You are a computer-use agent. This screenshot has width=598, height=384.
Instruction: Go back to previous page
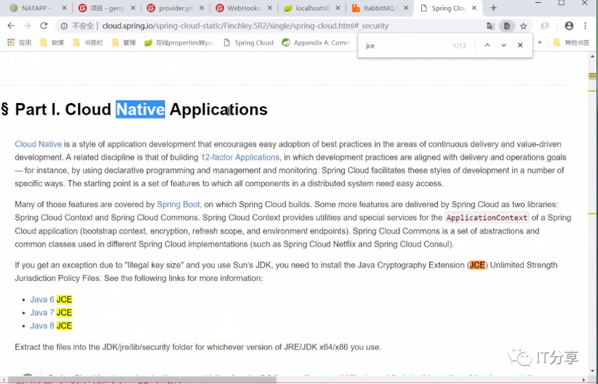click(x=11, y=25)
